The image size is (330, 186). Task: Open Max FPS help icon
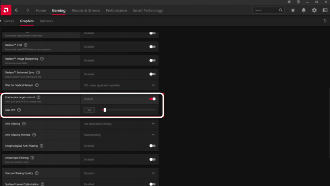click(19, 110)
